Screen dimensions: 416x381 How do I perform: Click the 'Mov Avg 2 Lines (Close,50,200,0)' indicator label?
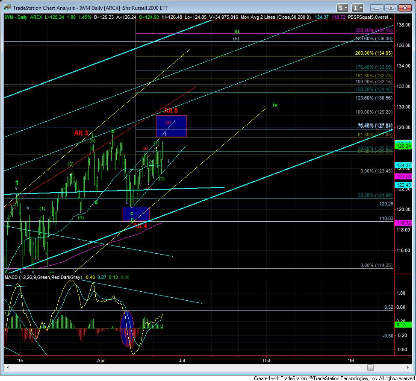click(x=276, y=17)
